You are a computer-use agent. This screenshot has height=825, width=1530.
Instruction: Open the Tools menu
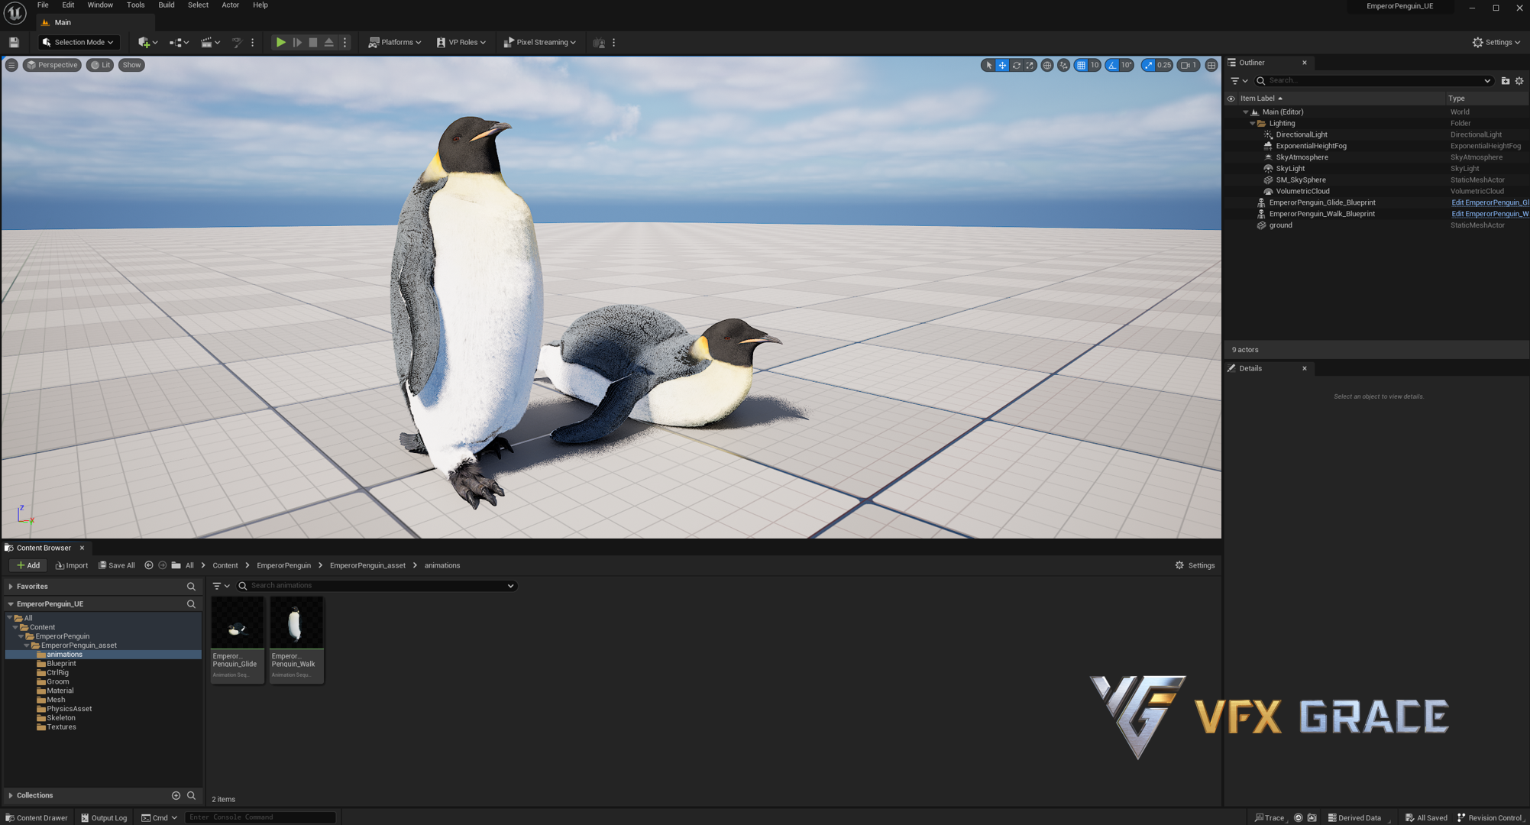(136, 5)
